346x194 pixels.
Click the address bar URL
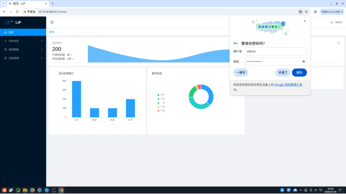52,12
